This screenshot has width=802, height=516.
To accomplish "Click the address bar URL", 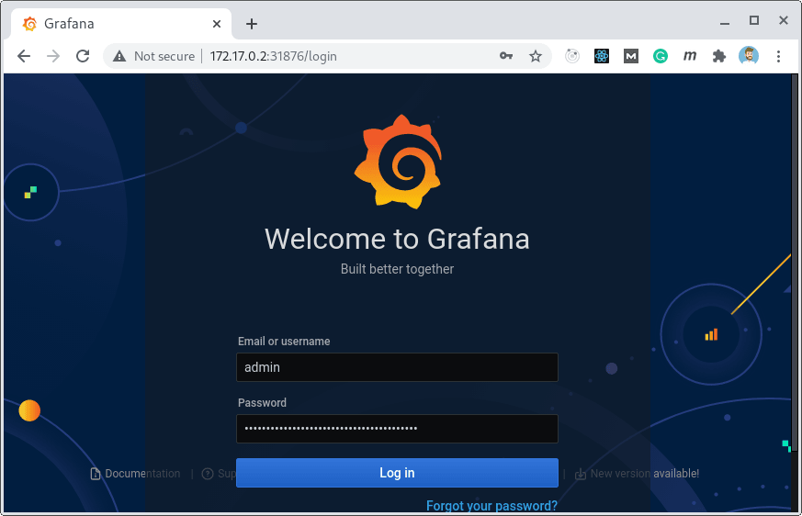I will [274, 56].
